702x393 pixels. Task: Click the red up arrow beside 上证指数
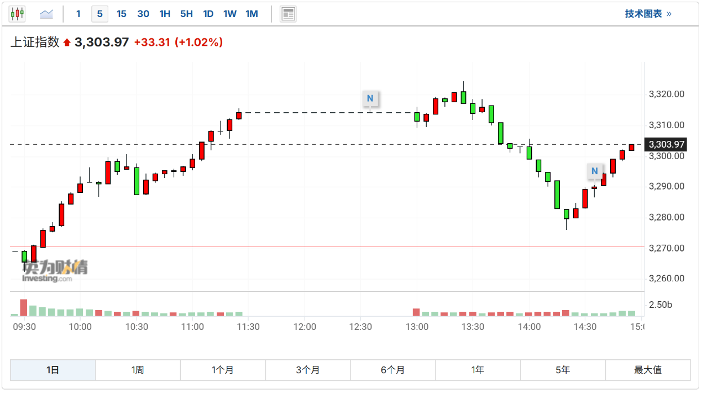tap(67, 43)
